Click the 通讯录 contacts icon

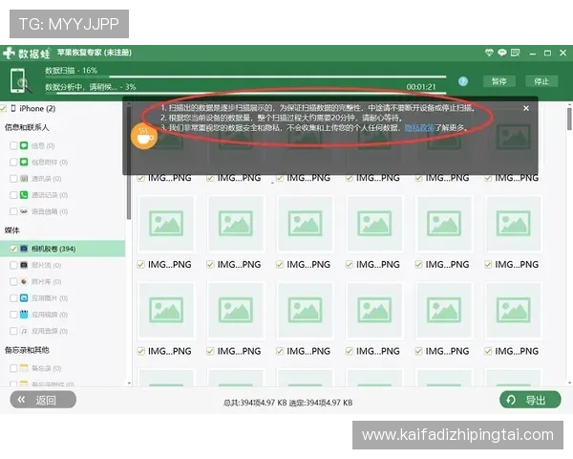(24, 178)
